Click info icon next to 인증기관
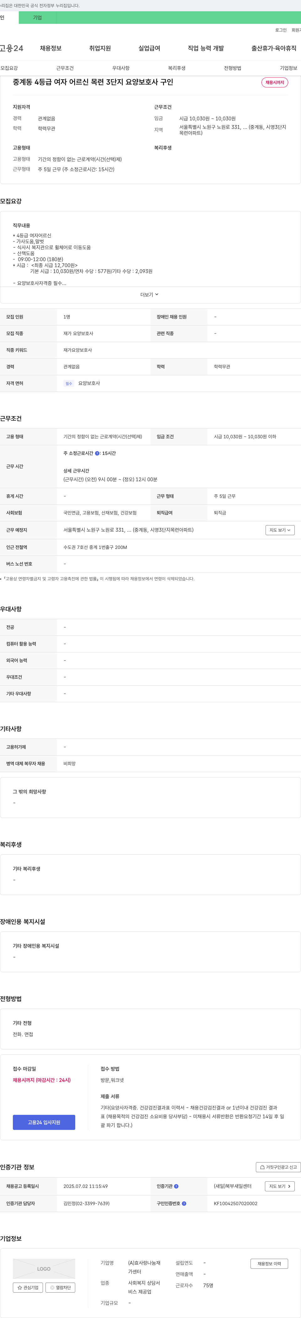Image resolution: width=301 pixels, height=1318 pixels. 176,1186
